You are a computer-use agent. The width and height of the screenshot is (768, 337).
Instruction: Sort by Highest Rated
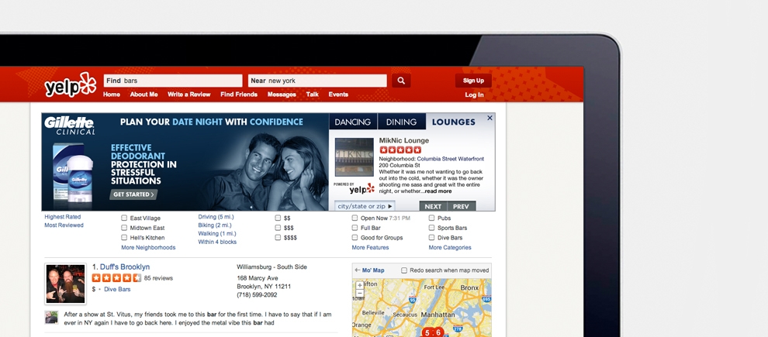pyautogui.click(x=63, y=217)
